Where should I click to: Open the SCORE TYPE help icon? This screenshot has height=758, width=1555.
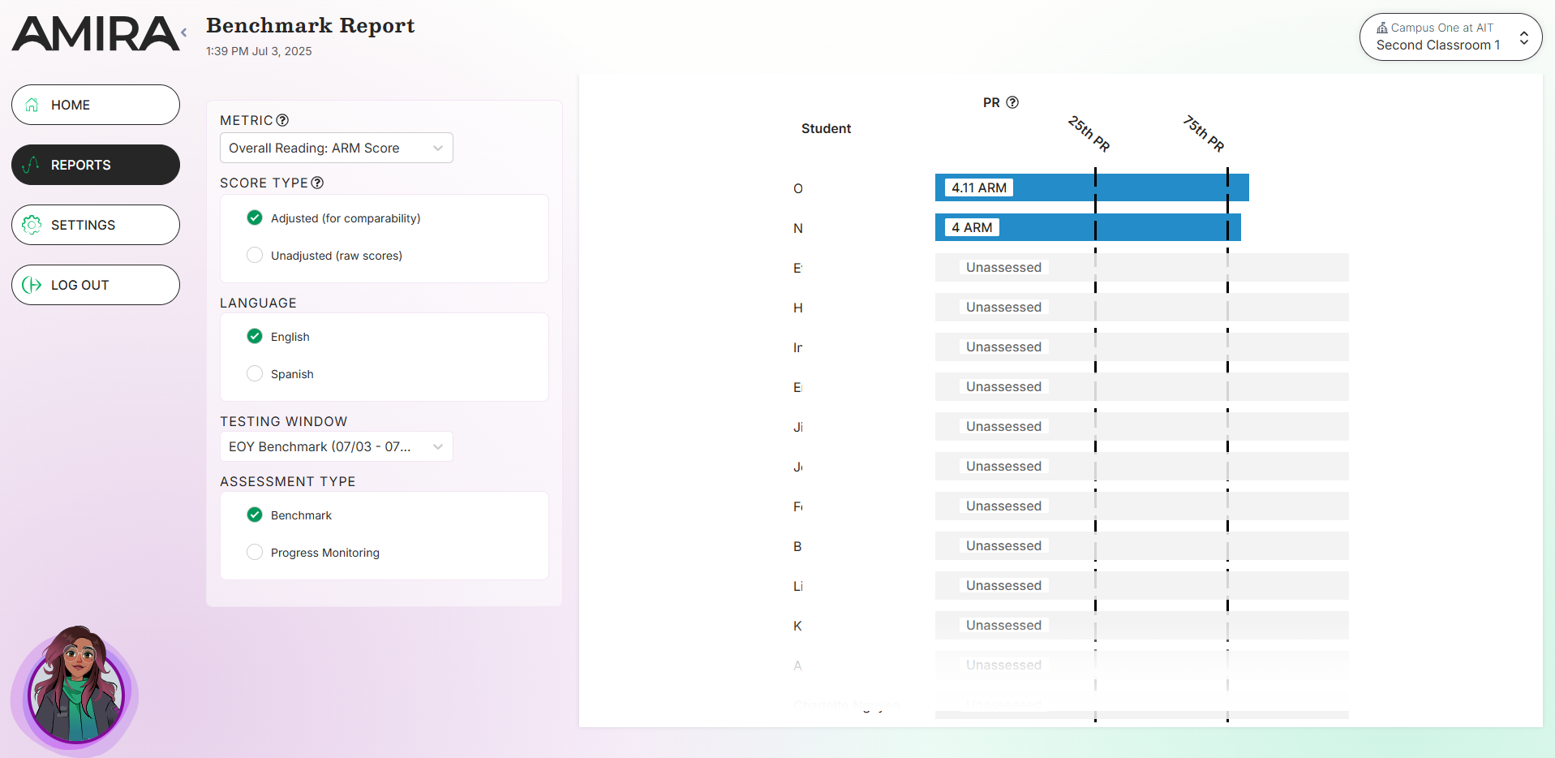[317, 183]
